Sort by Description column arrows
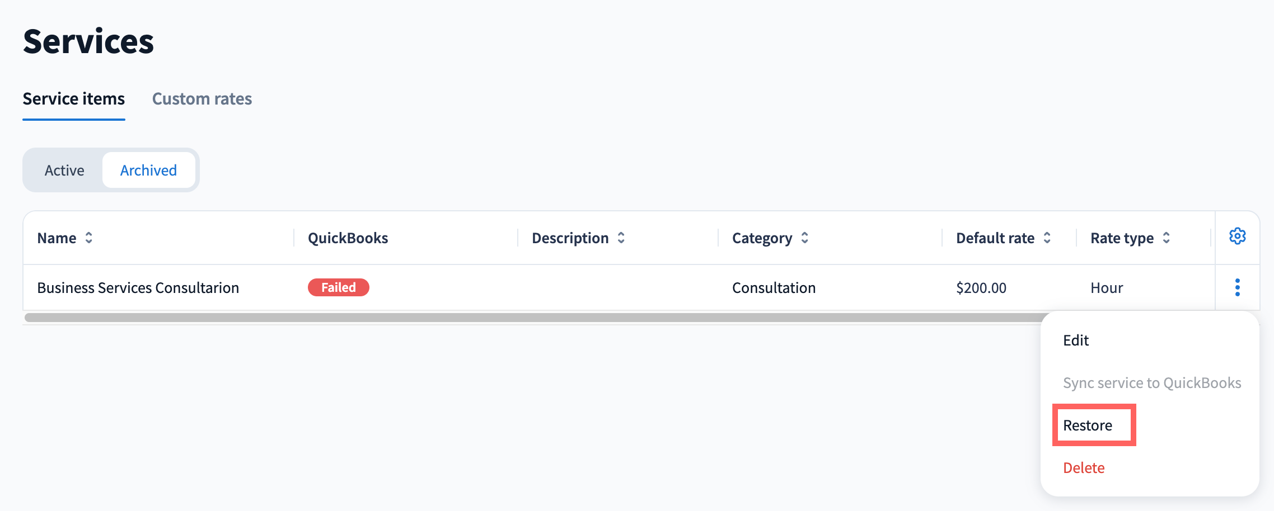Viewport: 1274px width, 511px height. pos(621,238)
